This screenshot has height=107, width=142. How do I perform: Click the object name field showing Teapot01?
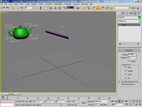(128, 17)
